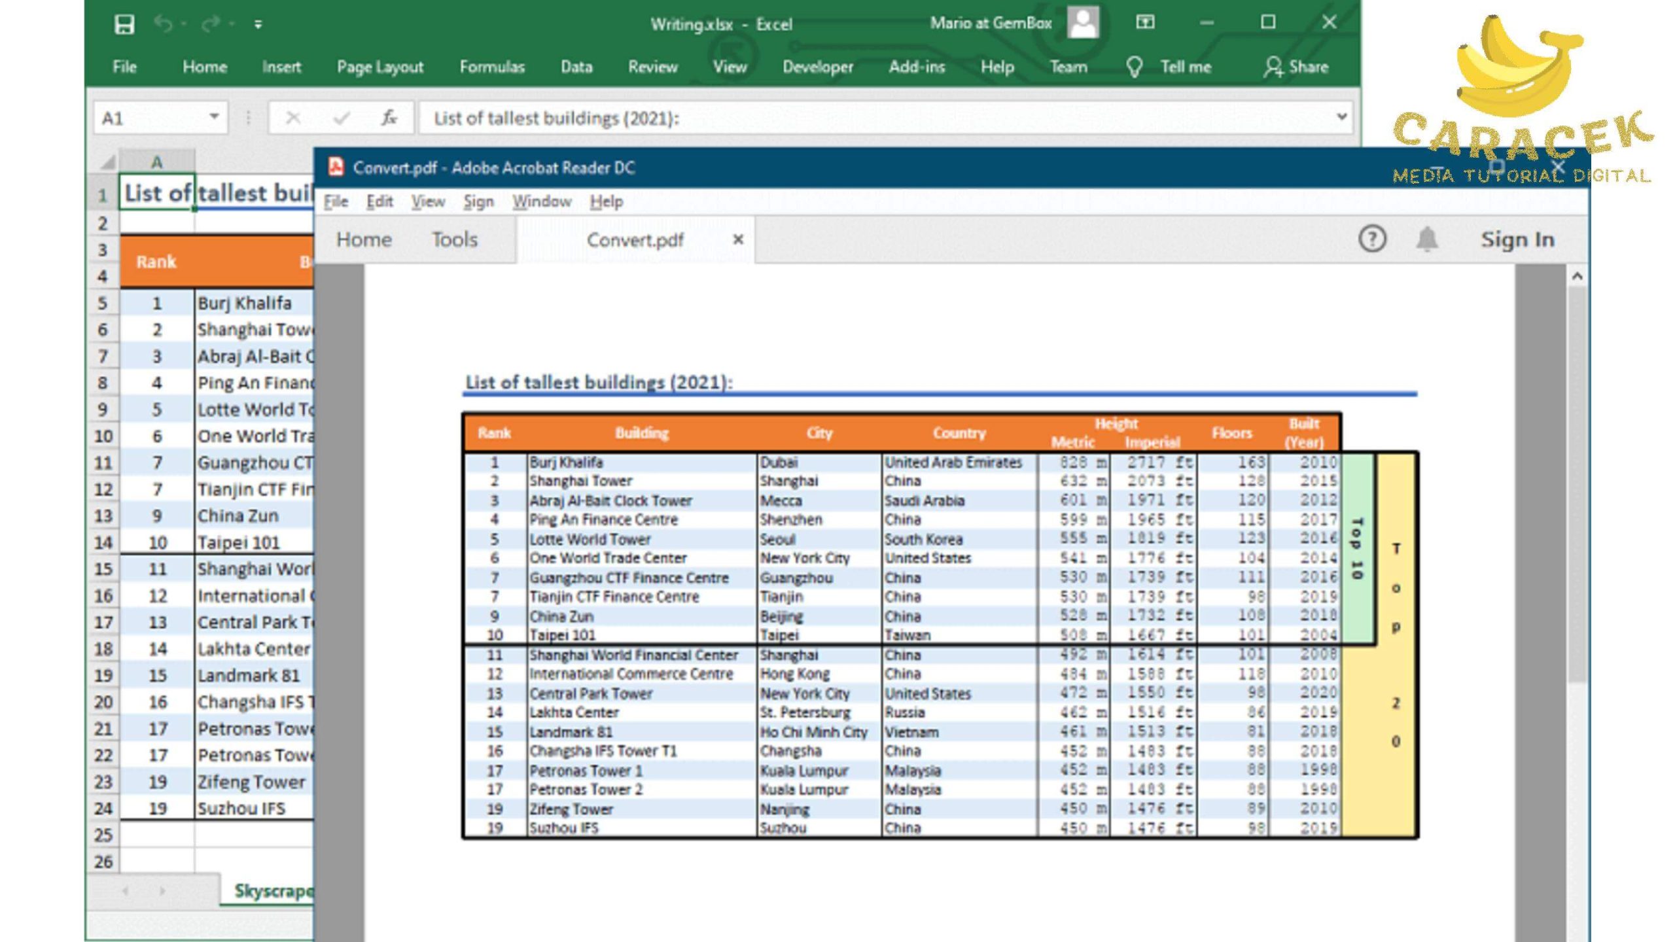The image size is (1675, 942).
Task: Click the Skyscrapers sheet tab
Action: point(268,891)
